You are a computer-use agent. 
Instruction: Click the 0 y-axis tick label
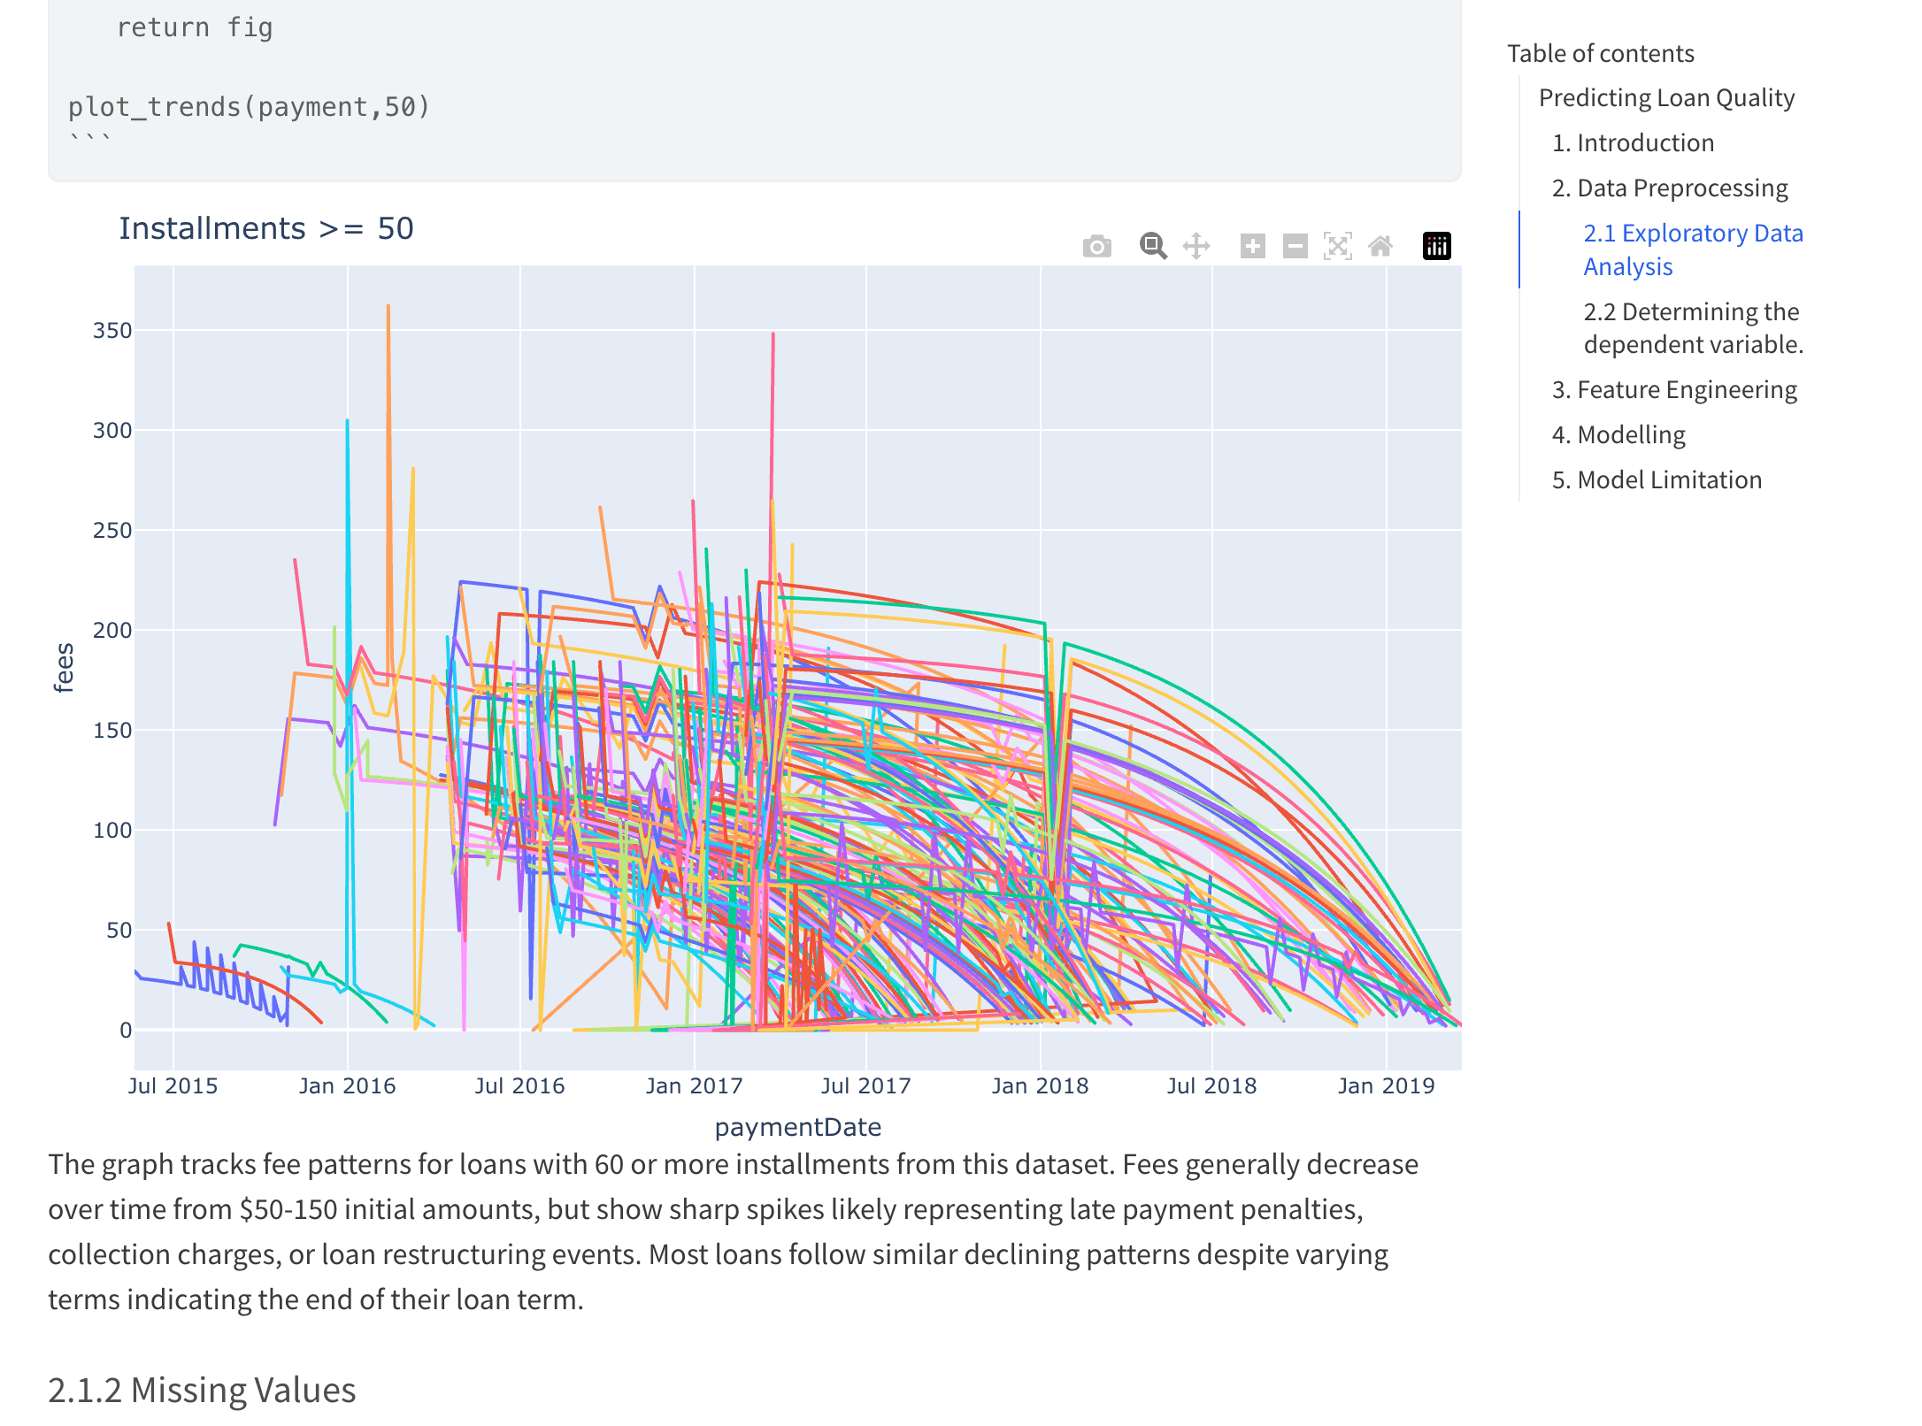[x=126, y=1031]
